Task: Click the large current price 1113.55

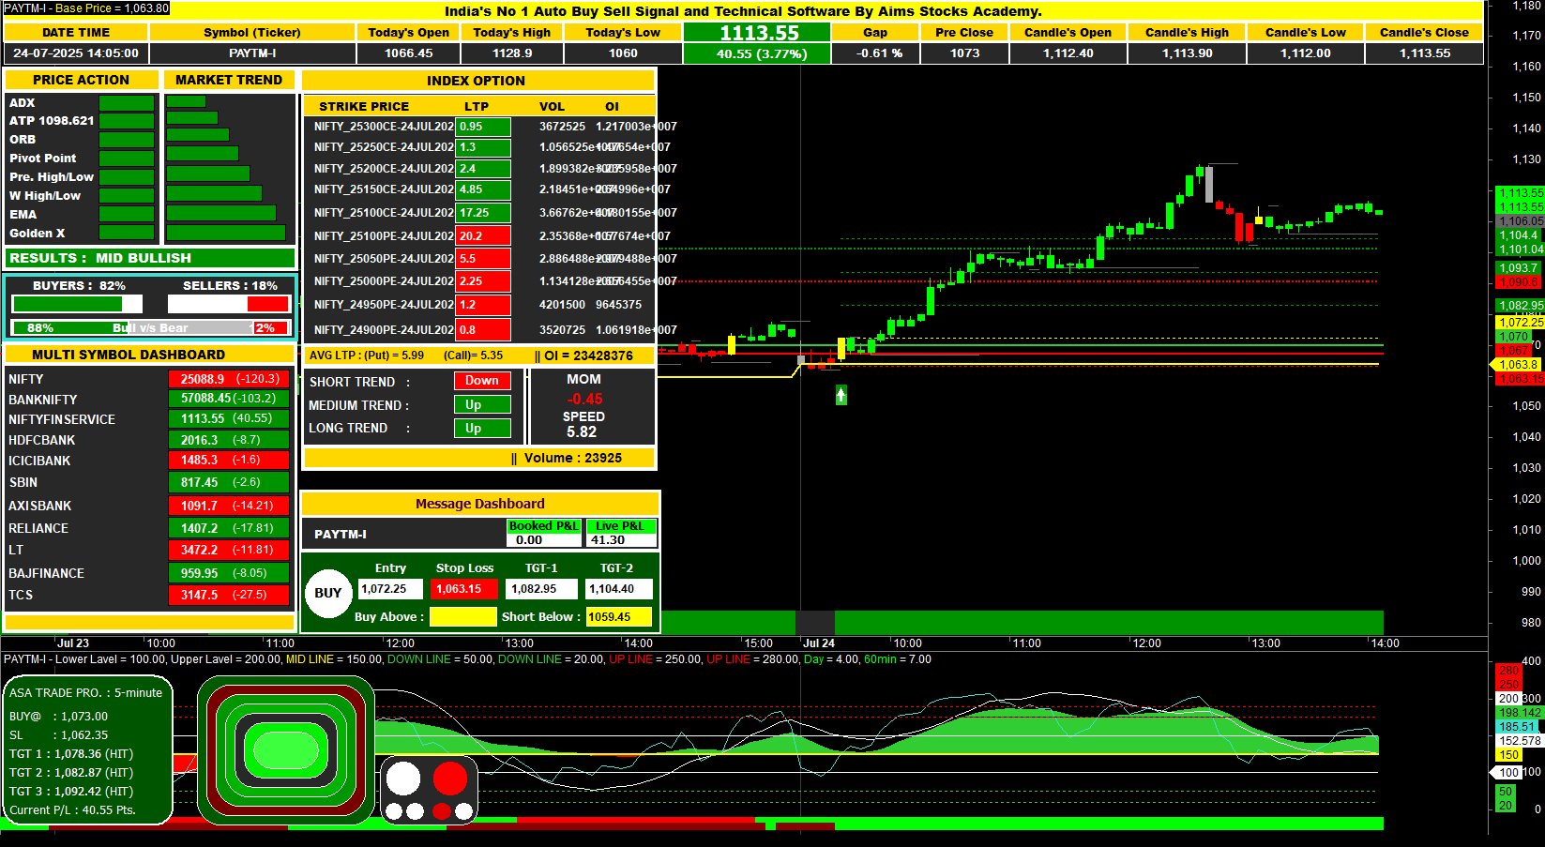Action: coord(758,33)
